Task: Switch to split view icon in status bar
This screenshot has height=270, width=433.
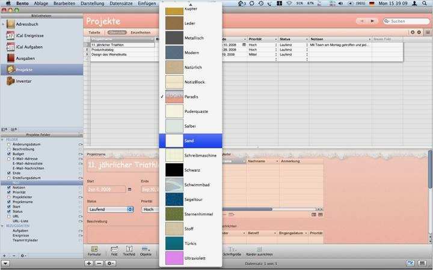Action: 422,263
